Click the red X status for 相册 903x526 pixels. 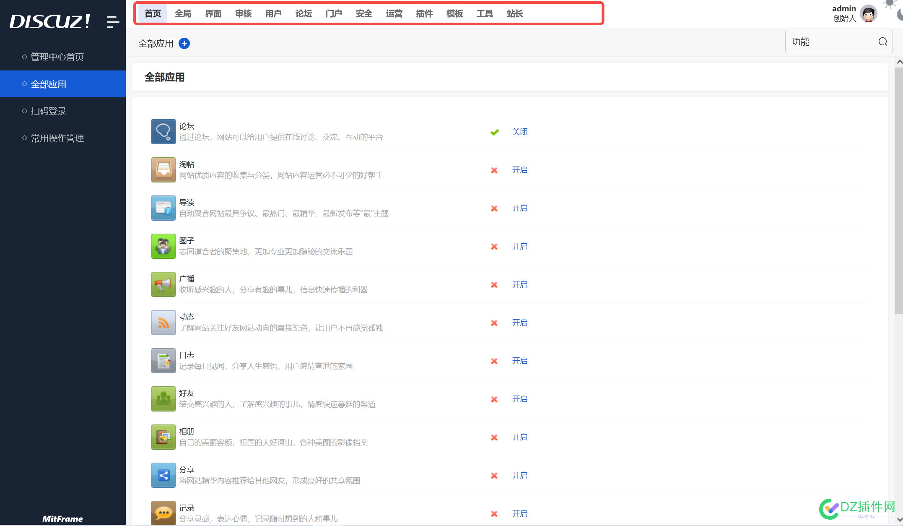point(494,437)
